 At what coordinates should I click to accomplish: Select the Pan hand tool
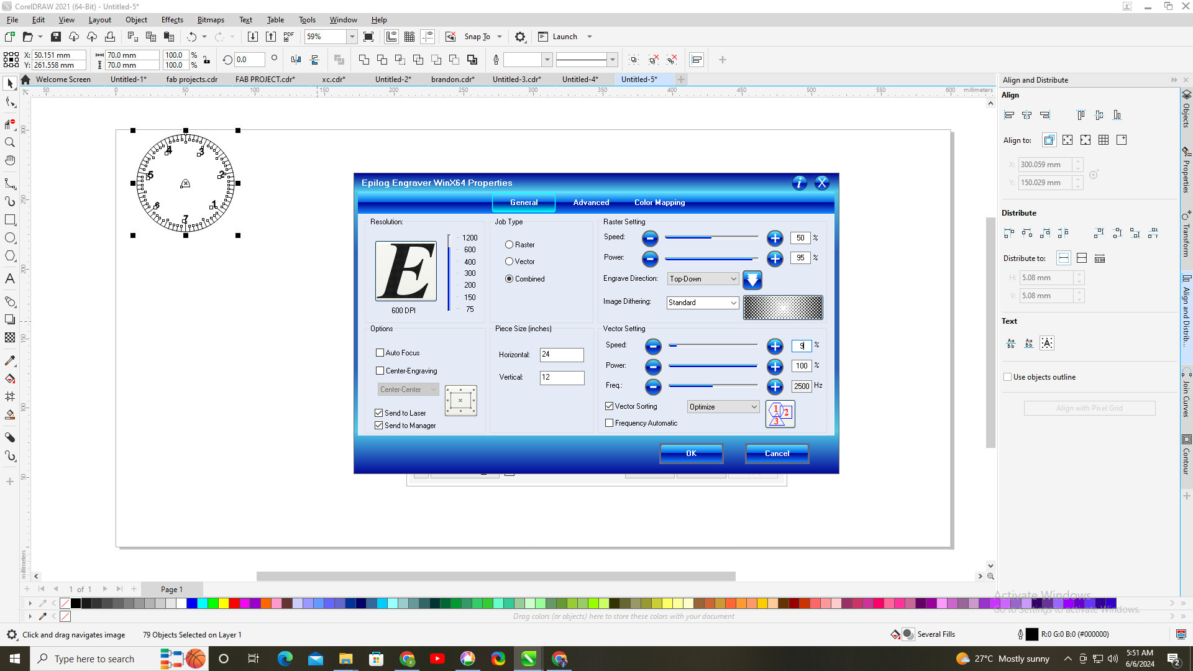(x=10, y=160)
